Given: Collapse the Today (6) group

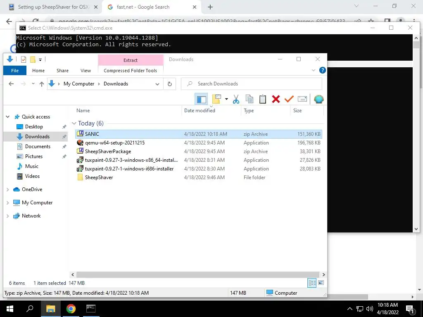Looking at the screenshot, I should 74,123.
